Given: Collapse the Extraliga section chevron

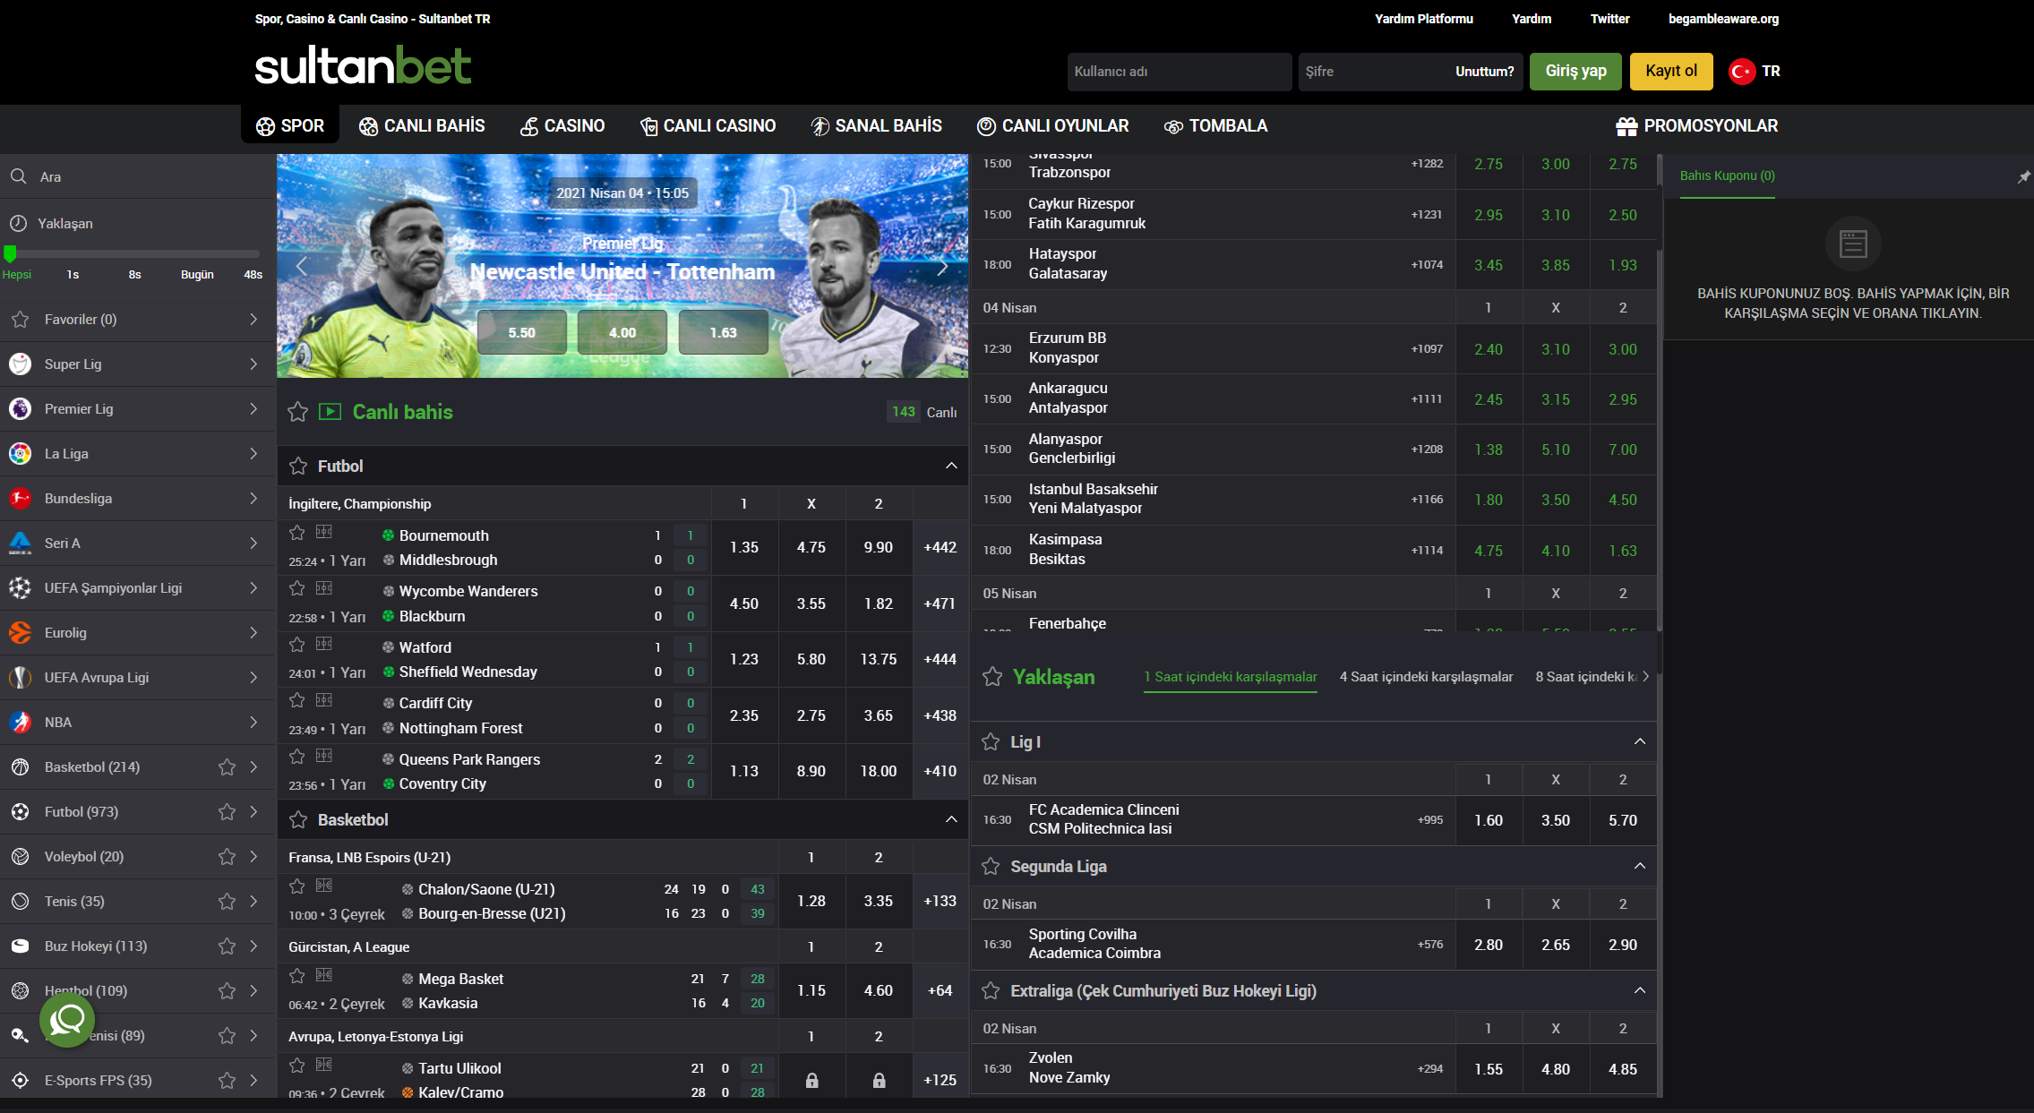Looking at the screenshot, I should (x=1640, y=990).
